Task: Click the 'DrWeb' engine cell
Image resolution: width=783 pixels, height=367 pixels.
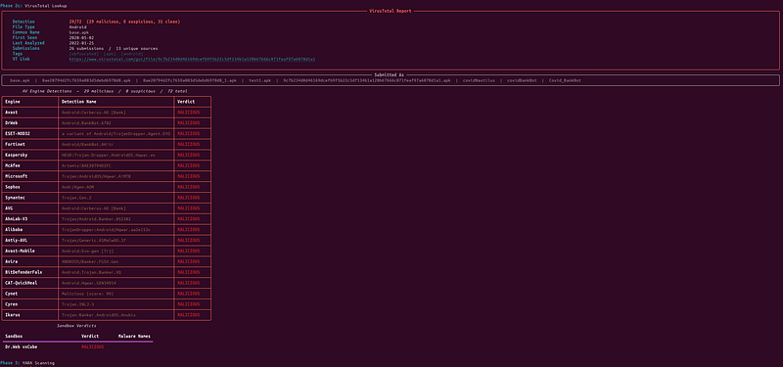Action: [30, 123]
